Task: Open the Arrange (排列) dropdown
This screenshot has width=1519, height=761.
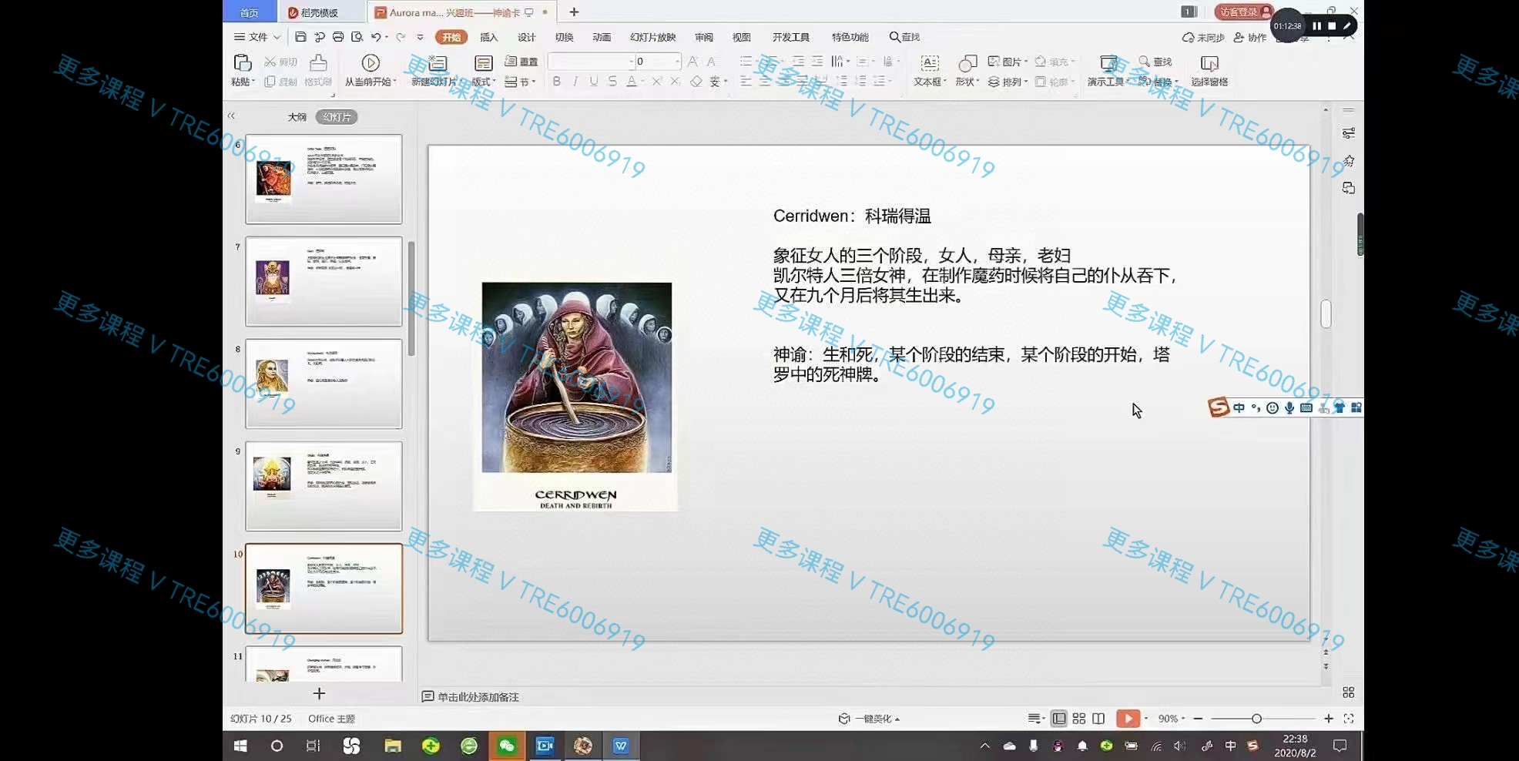Action: pos(1008,82)
